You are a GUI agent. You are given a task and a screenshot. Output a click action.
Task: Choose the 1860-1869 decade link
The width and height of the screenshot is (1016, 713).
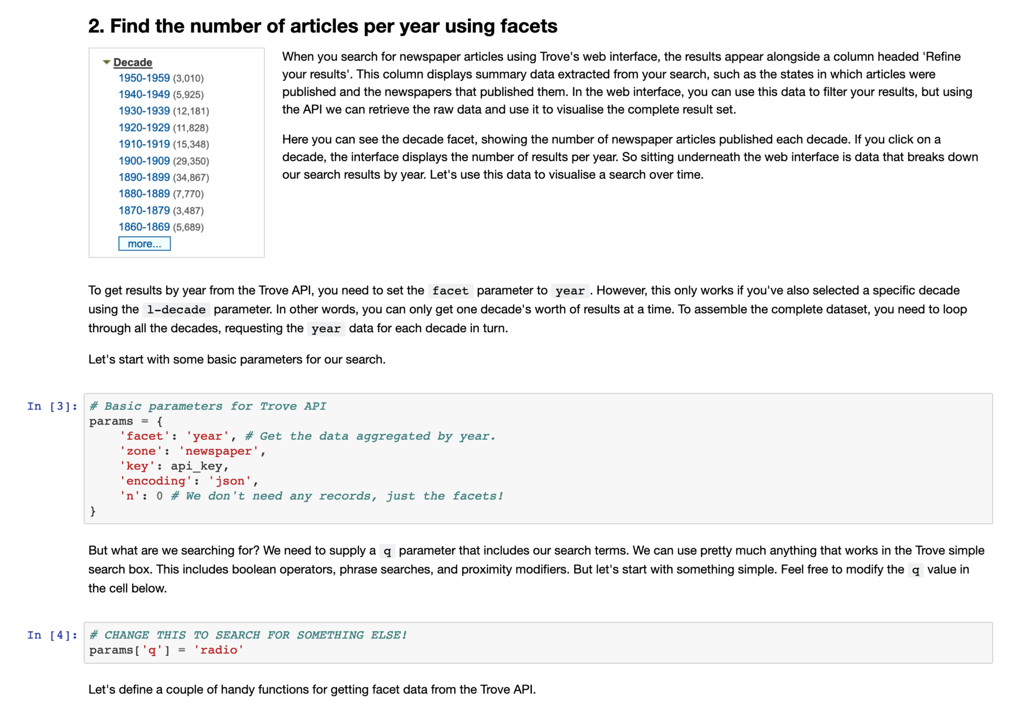point(144,227)
